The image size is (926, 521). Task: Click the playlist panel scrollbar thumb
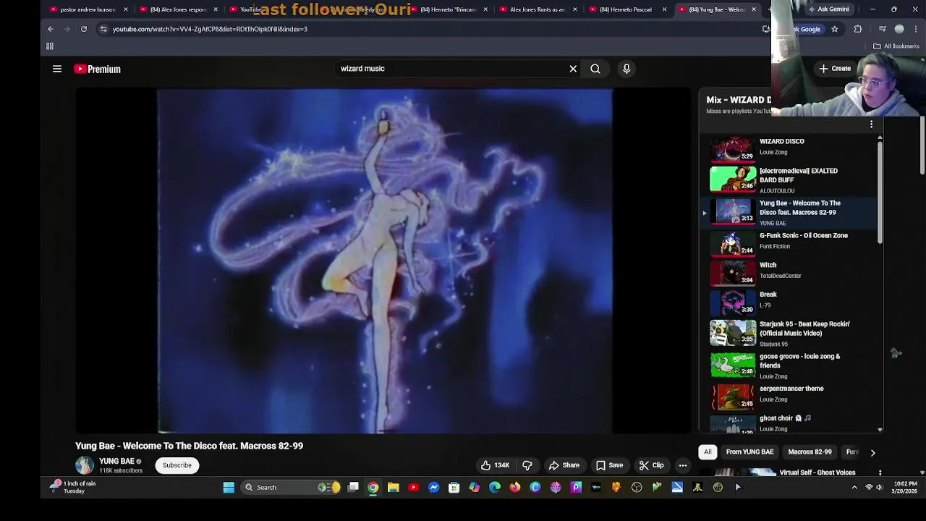[880, 192]
